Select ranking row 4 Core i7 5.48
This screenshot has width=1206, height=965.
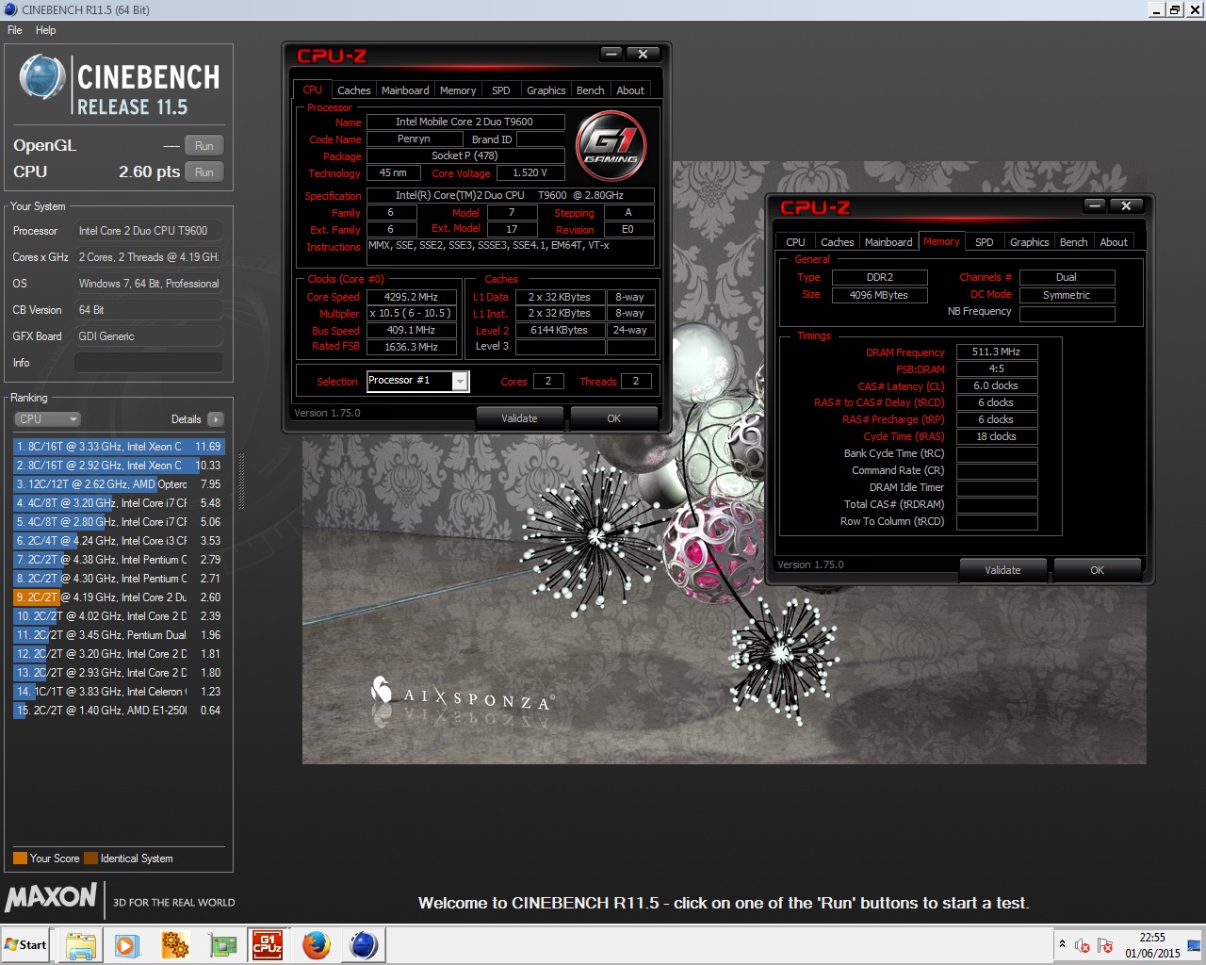coord(119,503)
